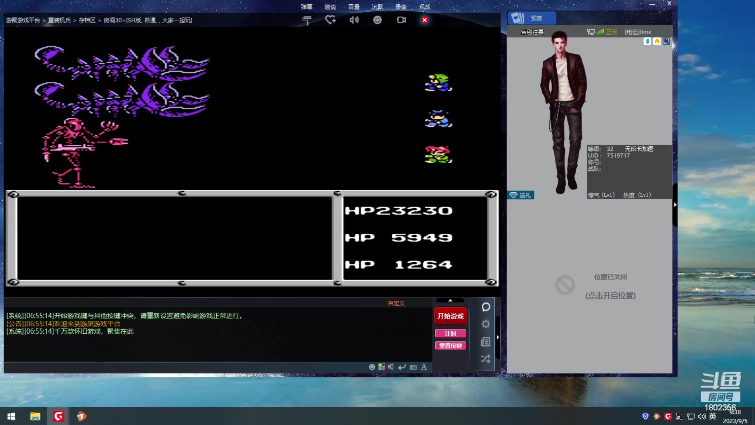Open the four-color palette icon
This screenshot has height=425, width=755.
381,367
